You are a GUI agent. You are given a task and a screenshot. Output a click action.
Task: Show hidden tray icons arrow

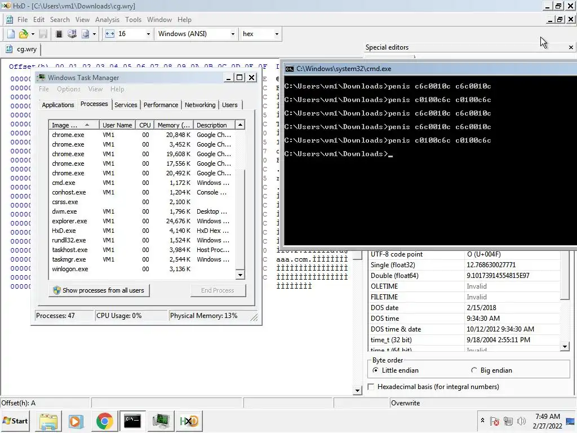pos(482,421)
